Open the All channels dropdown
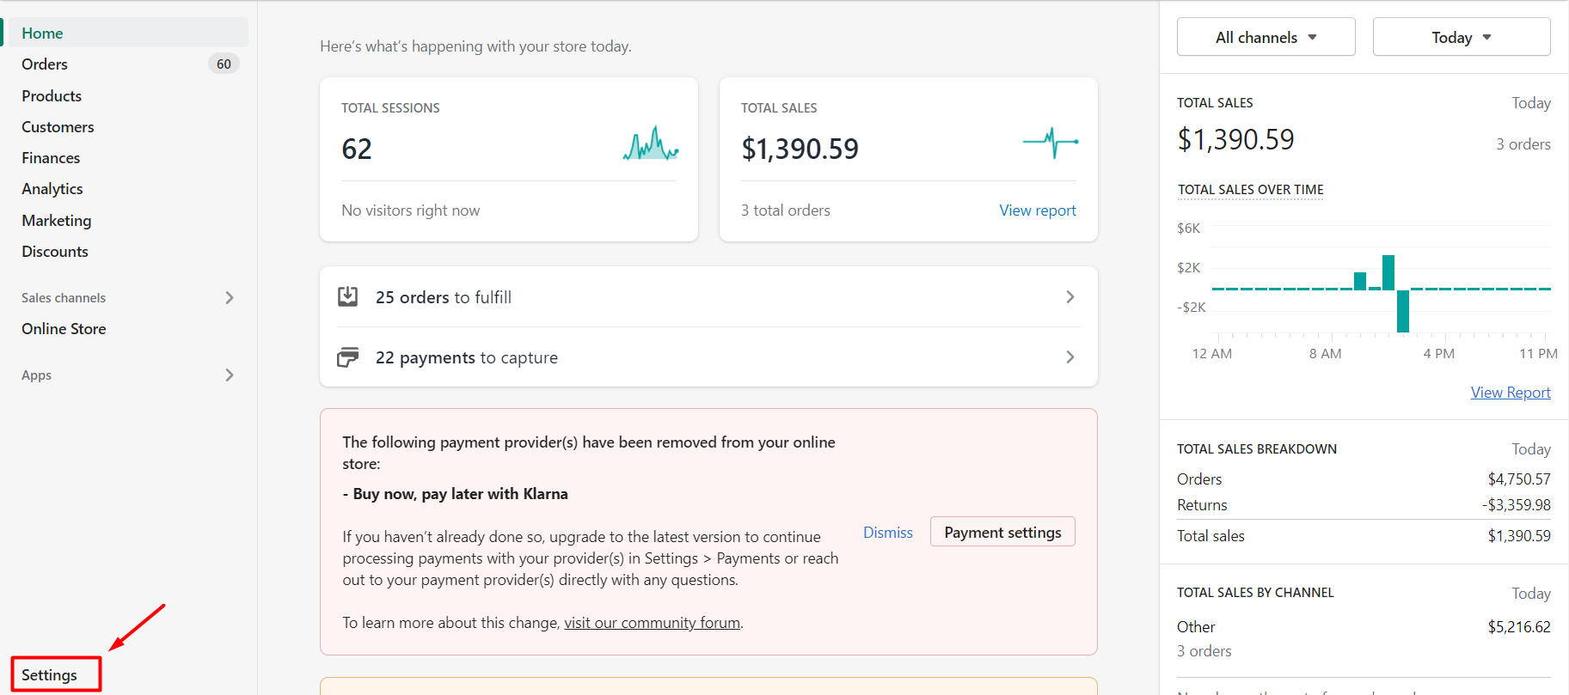 pyautogui.click(x=1266, y=37)
